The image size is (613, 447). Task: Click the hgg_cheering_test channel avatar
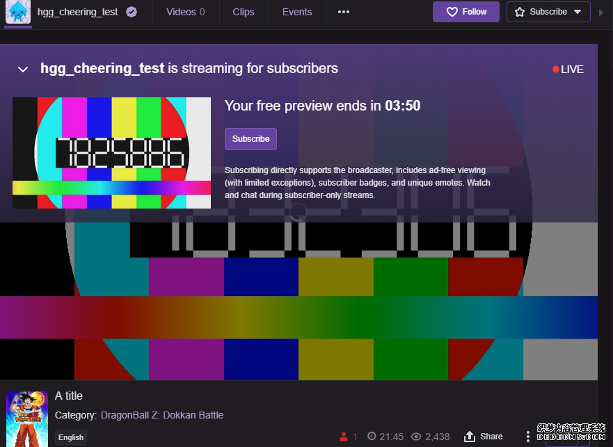click(18, 12)
